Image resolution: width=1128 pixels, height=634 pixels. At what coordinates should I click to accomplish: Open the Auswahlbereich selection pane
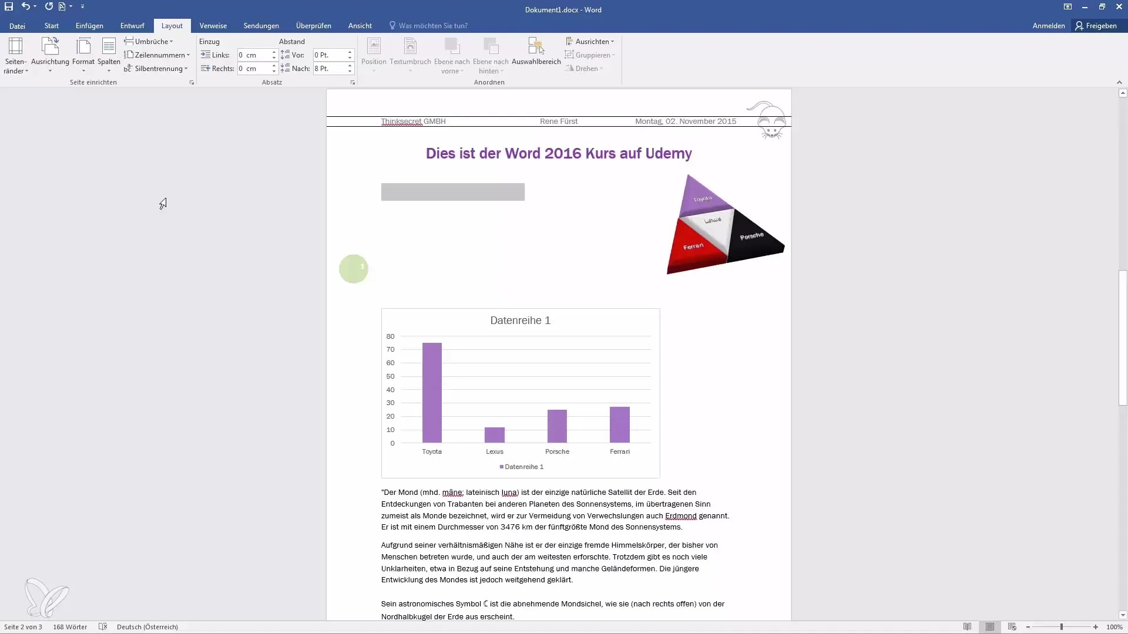(536, 52)
